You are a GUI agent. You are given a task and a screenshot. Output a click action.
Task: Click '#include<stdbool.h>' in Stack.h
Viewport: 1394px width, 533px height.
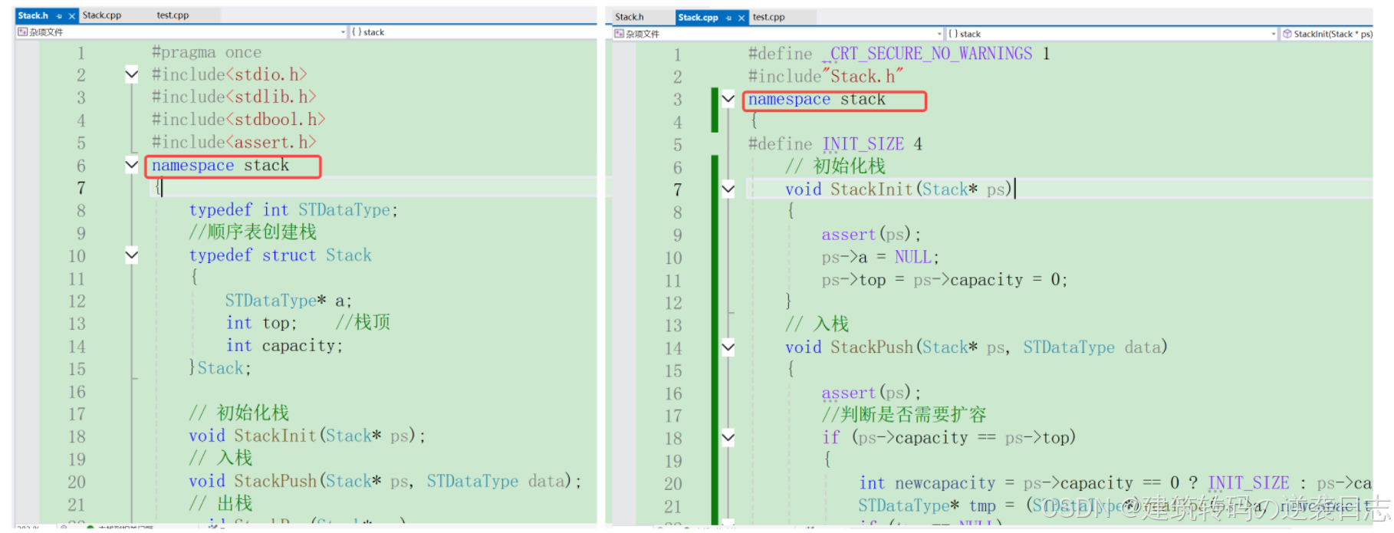coord(238,120)
